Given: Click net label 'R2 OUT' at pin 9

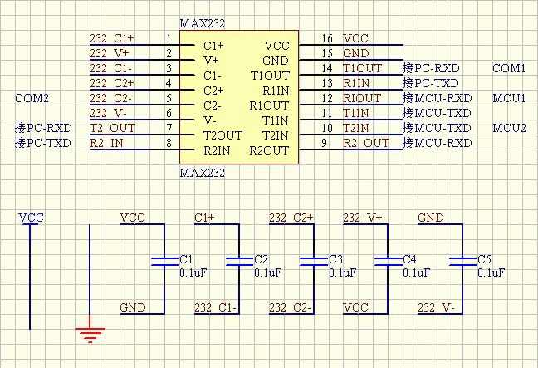Looking at the screenshot, I should tap(366, 143).
